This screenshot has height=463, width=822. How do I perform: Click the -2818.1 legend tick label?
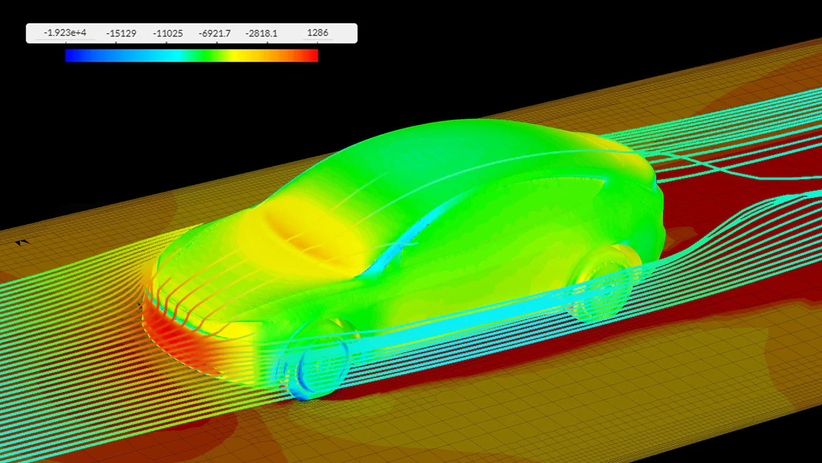(262, 33)
